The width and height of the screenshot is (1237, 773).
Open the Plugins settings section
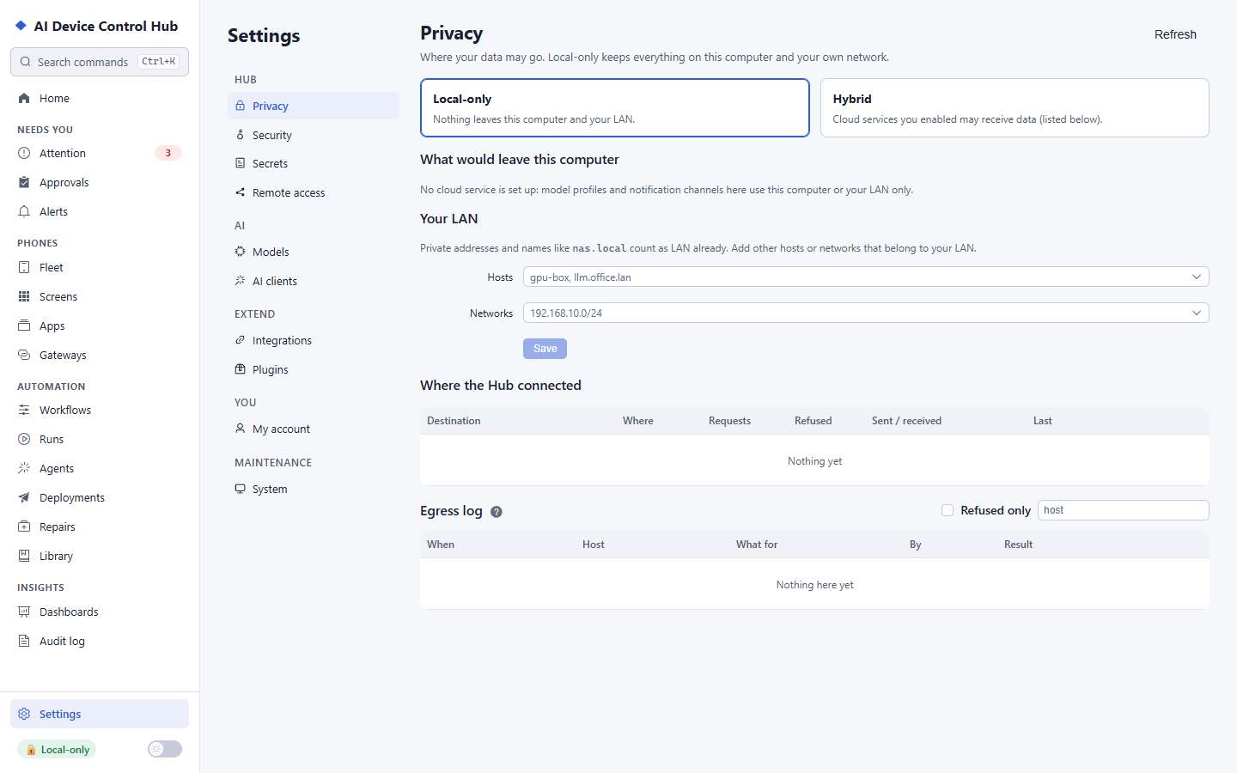pos(314,370)
